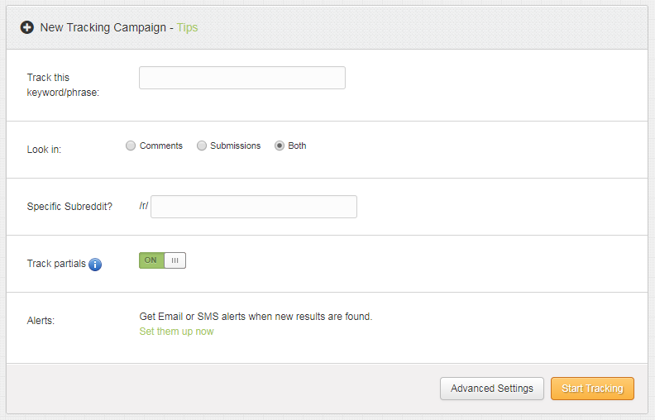
Task: Click the New Tracking Campaign heading
Action: coord(103,27)
